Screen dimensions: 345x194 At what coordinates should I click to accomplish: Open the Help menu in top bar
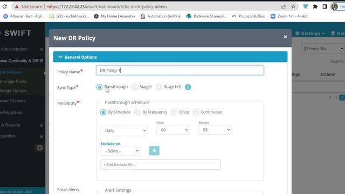[x=338, y=33]
